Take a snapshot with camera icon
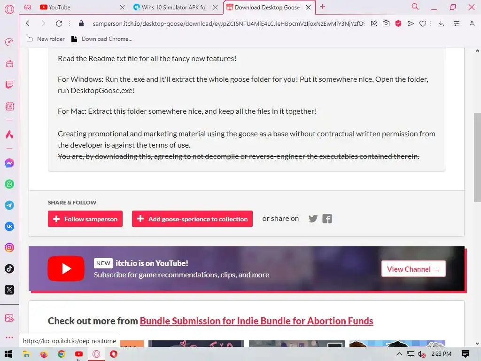 [386, 24]
